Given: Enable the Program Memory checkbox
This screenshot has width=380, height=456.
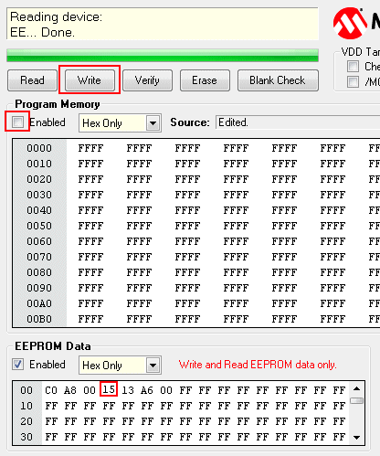Looking at the screenshot, I should coord(17,122).
